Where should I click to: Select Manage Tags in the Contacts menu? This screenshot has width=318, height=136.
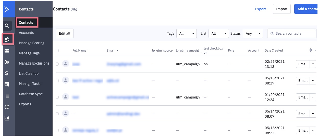(x=29, y=53)
